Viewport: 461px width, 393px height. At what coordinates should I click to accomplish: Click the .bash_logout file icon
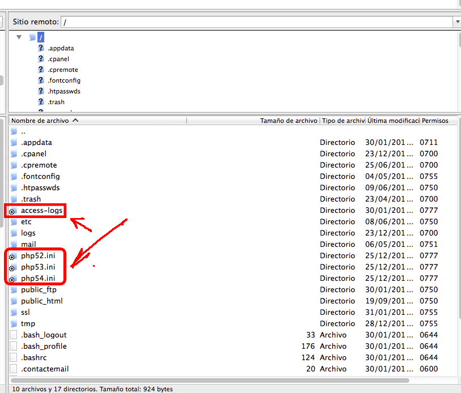pos(13,335)
